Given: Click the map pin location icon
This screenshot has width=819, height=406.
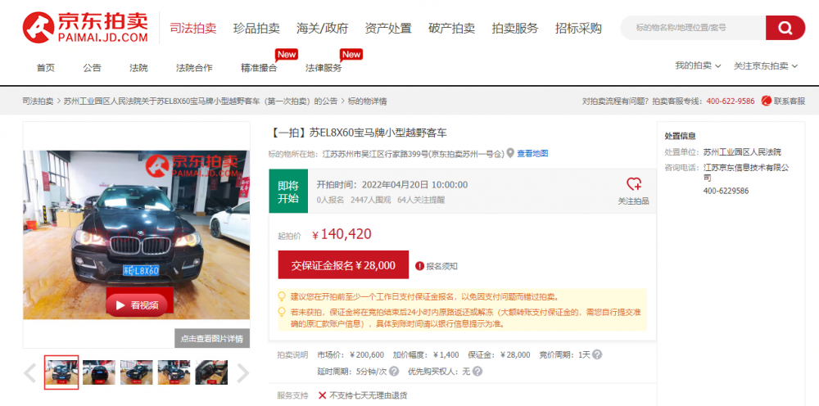Looking at the screenshot, I should pos(510,153).
